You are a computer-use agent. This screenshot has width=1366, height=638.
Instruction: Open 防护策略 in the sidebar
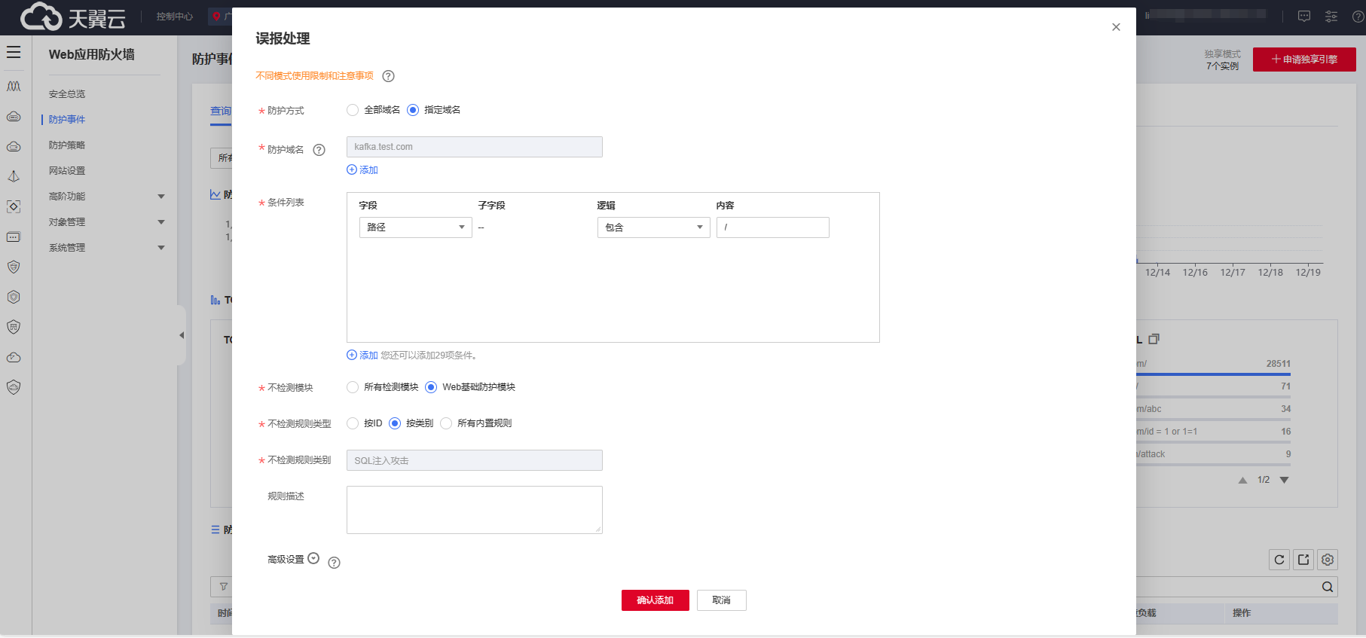[x=67, y=145]
